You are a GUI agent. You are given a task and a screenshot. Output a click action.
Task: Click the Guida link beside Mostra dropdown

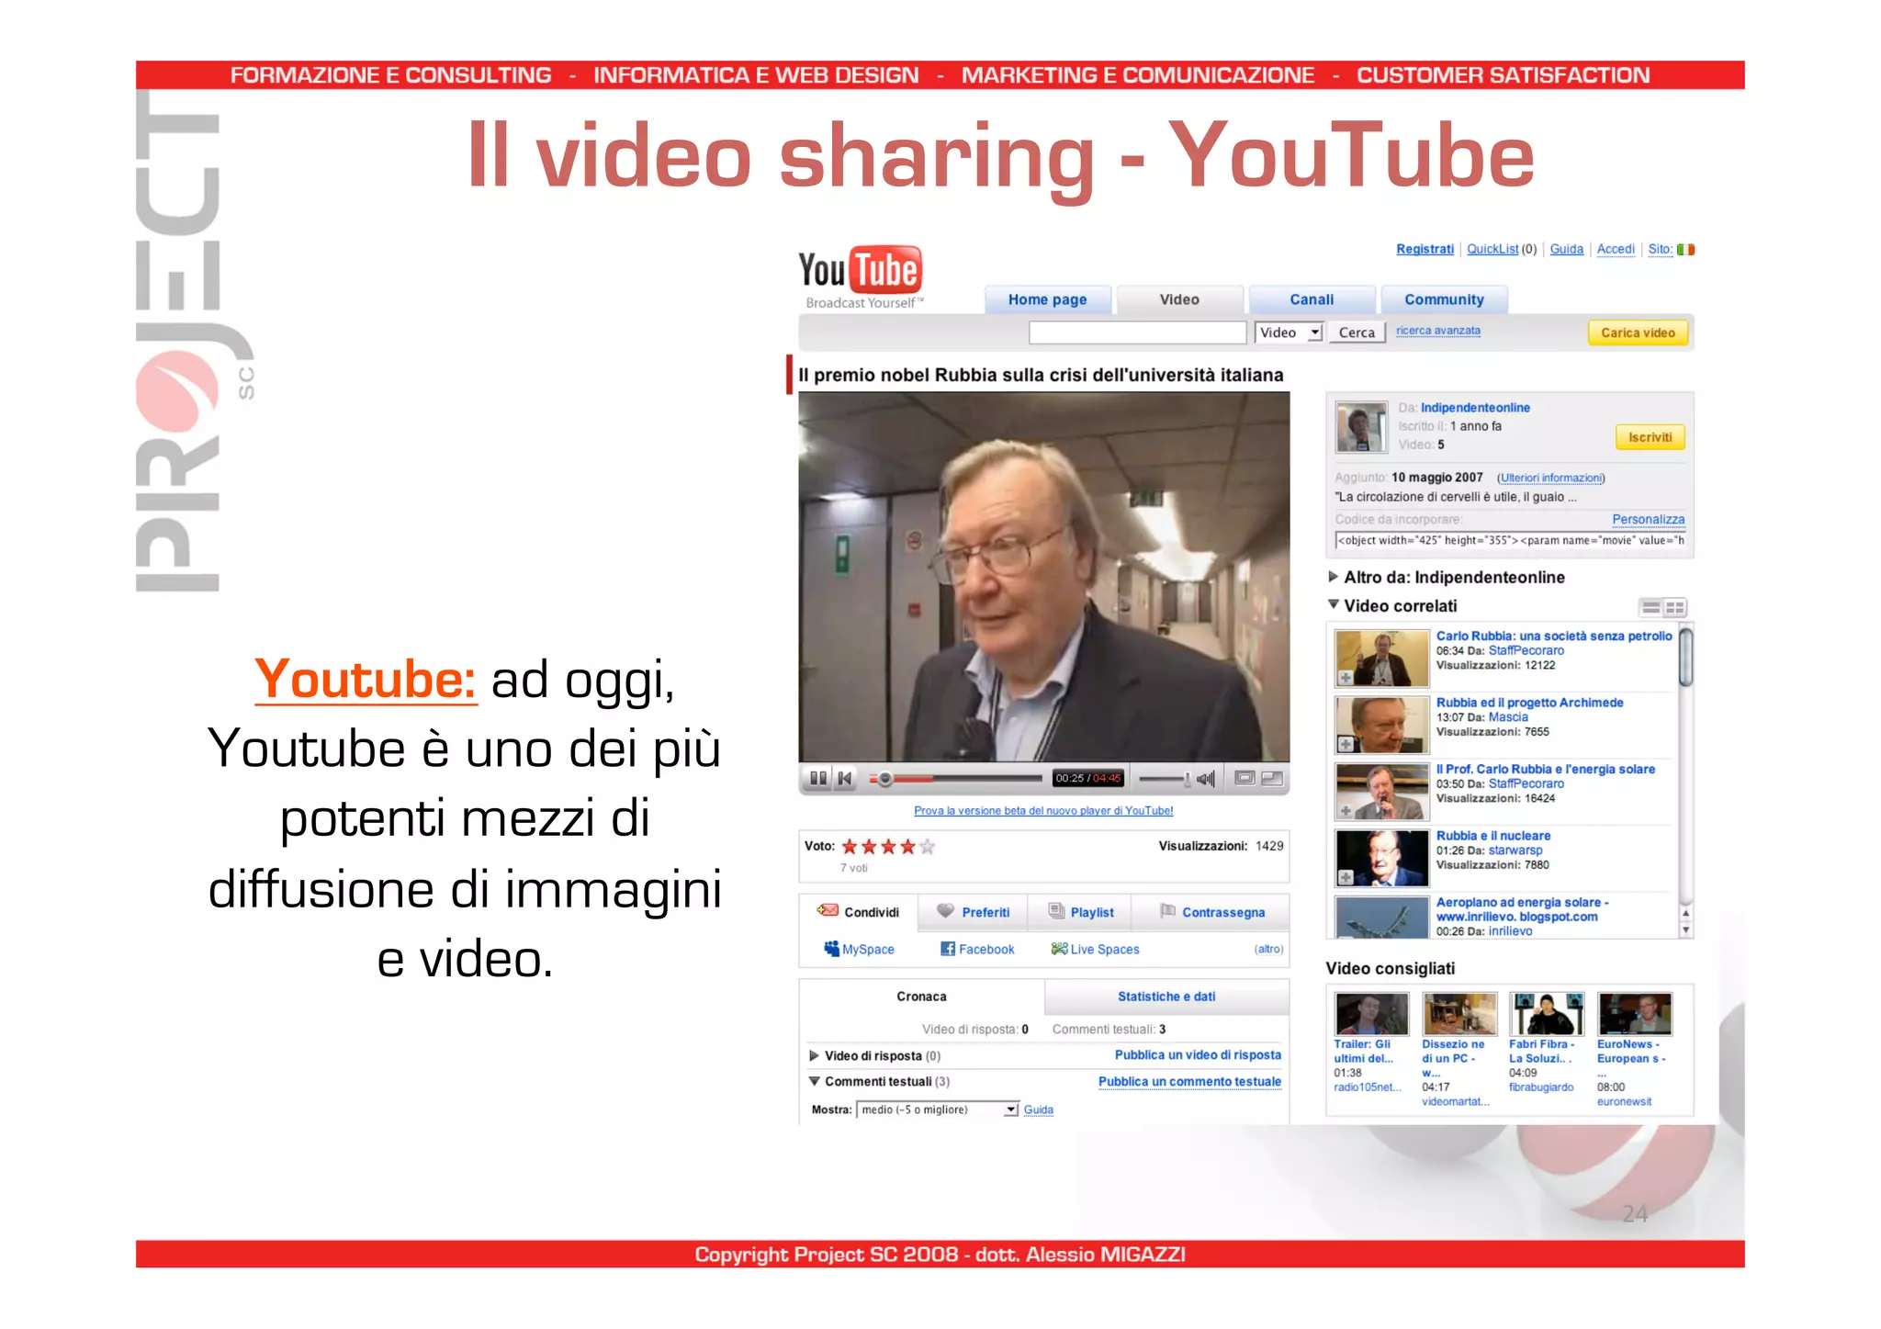coord(1038,1109)
